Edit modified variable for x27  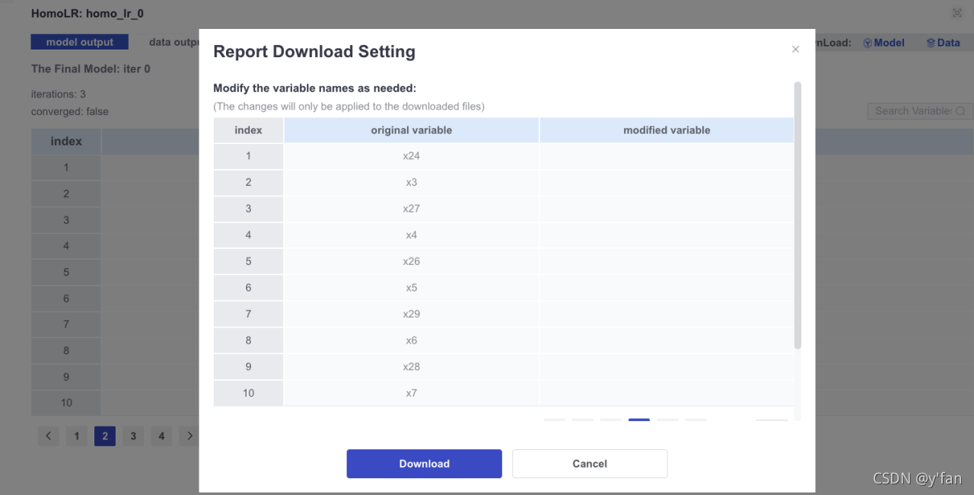tap(667, 209)
